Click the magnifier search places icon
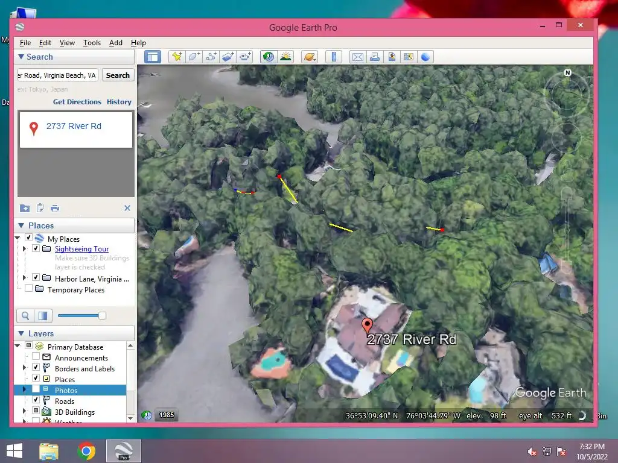618x463 pixels. [25, 316]
